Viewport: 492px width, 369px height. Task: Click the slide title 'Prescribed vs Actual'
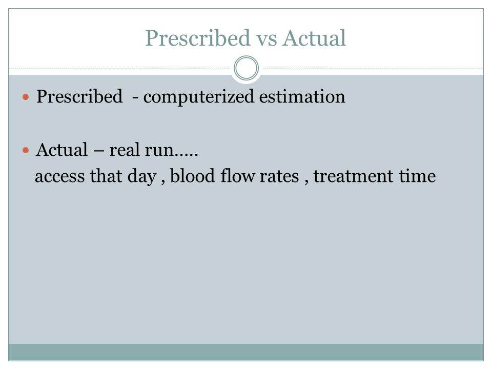(245, 38)
